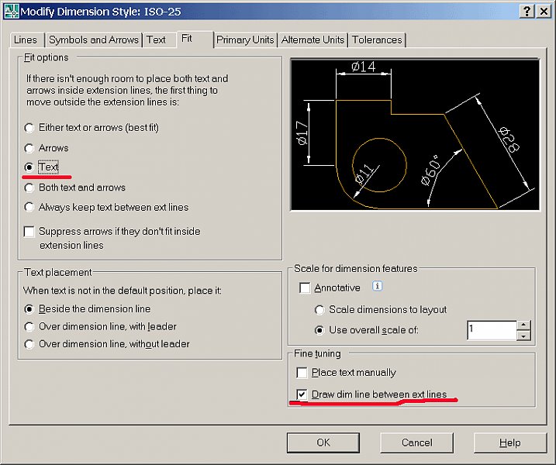Increase overall scale with up arrow

523,325
